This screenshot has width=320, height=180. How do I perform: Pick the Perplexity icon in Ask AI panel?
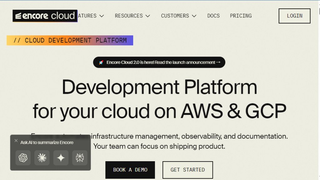pyautogui.click(x=80, y=158)
